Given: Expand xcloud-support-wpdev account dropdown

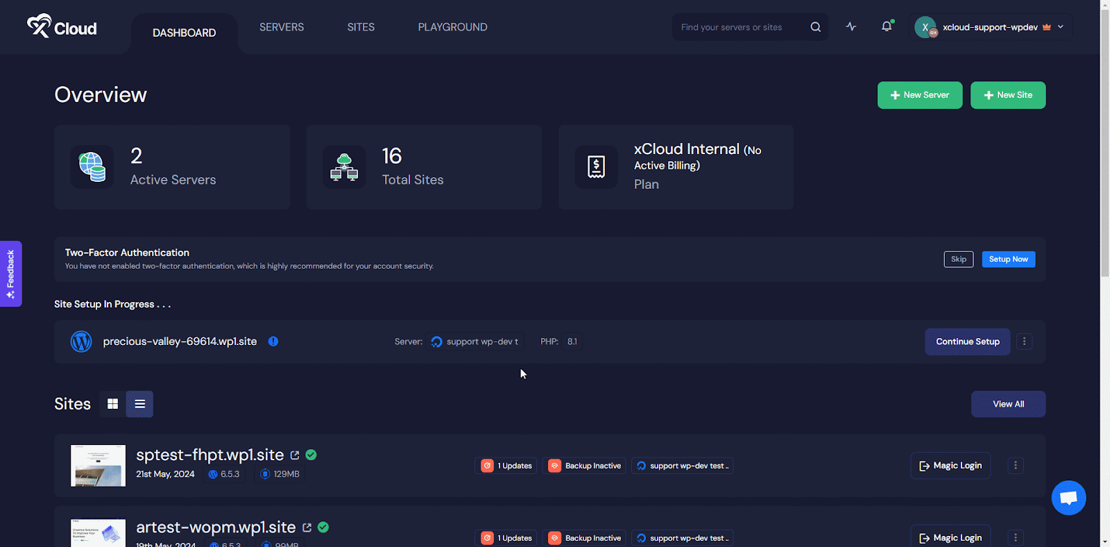Looking at the screenshot, I should point(1060,27).
